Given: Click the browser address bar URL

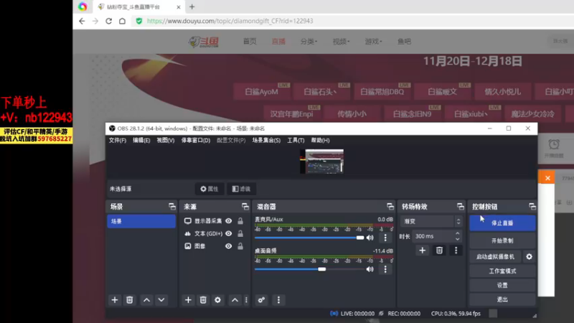Looking at the screenshot, I should coord(230,21).
